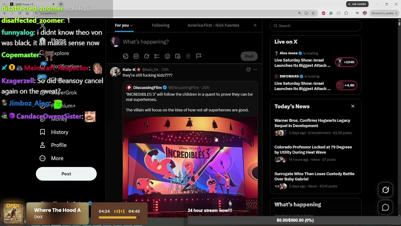Open the Chrome three-dot menu

click(397, 13)
